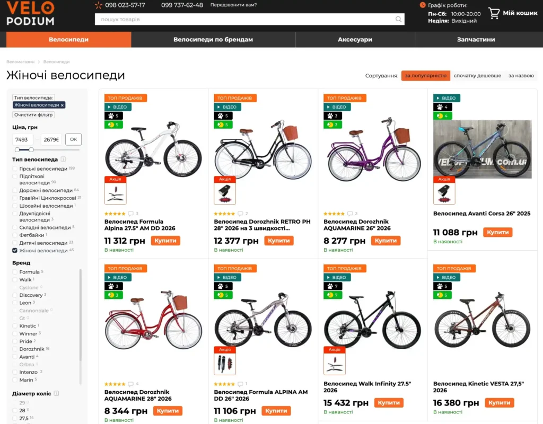Open the Аксесуари menu tab

(x=355, y=39)
